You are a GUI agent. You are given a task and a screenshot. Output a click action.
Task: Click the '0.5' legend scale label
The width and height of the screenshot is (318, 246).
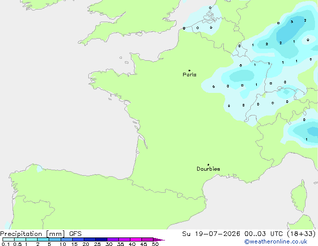coord(18,244)
